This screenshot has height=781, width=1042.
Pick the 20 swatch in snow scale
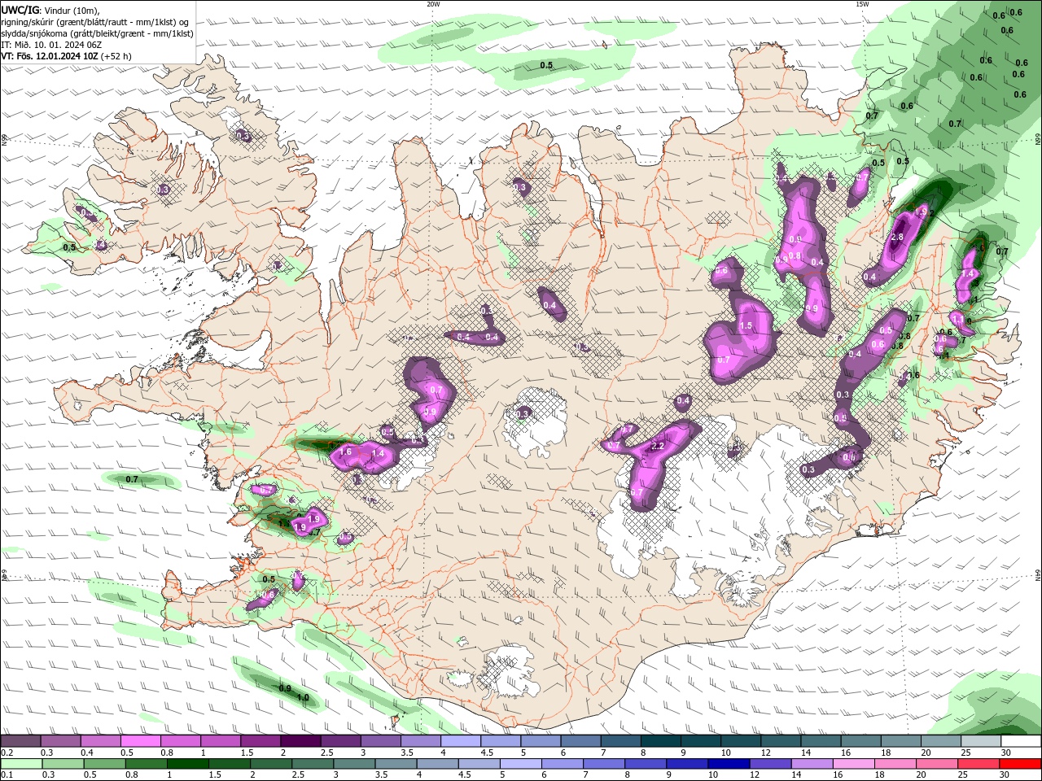click(x=941, y=741)
